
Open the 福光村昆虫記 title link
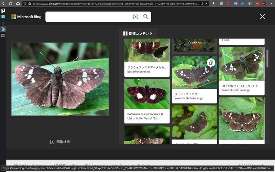coord(241,86)
